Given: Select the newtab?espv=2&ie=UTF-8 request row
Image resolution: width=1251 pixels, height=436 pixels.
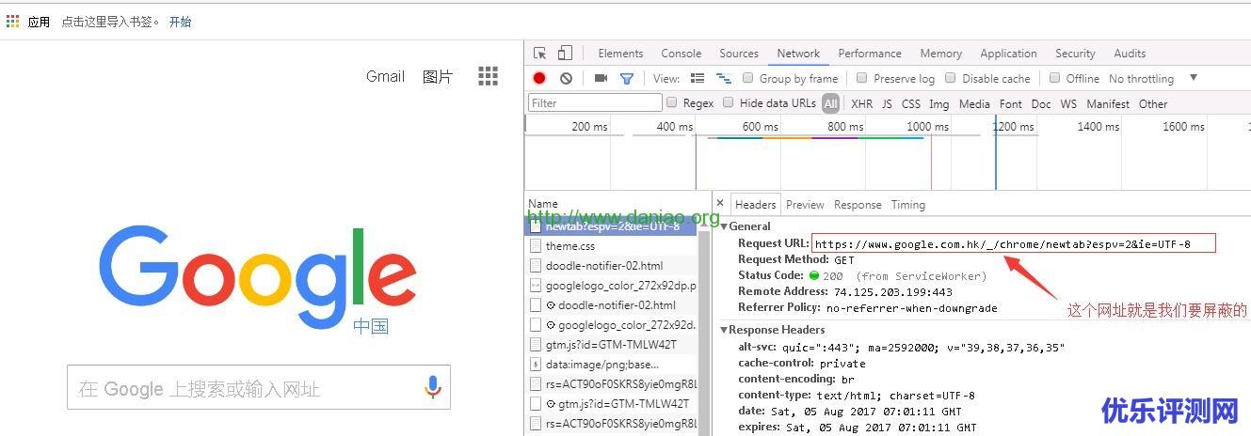Looking at the screenshot, I should click(610, 226).
